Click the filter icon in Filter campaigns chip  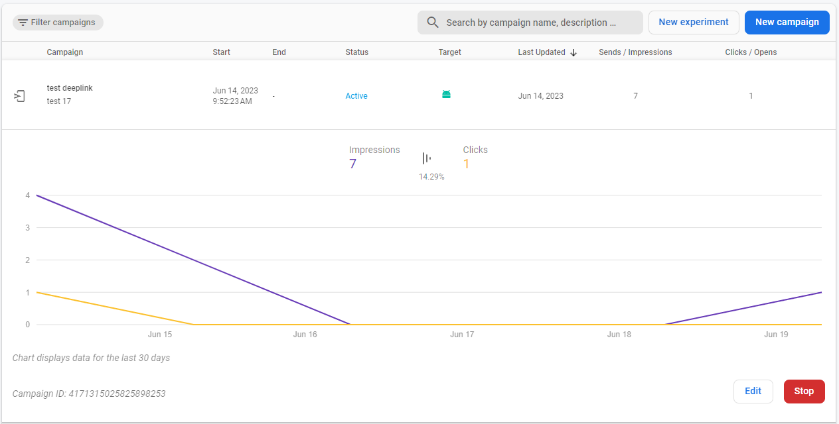tap(23, 23)
